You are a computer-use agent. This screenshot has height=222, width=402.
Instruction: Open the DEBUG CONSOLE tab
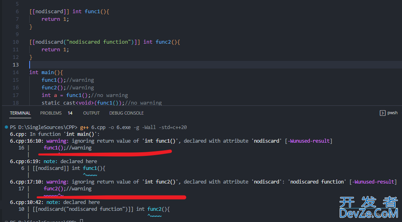tap(127, 113)
